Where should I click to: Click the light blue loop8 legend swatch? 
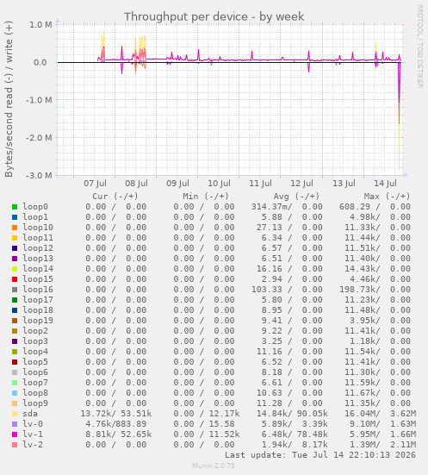click(x=15, y=393)
